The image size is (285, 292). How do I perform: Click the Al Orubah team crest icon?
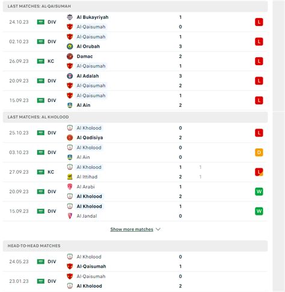(70, 46)
